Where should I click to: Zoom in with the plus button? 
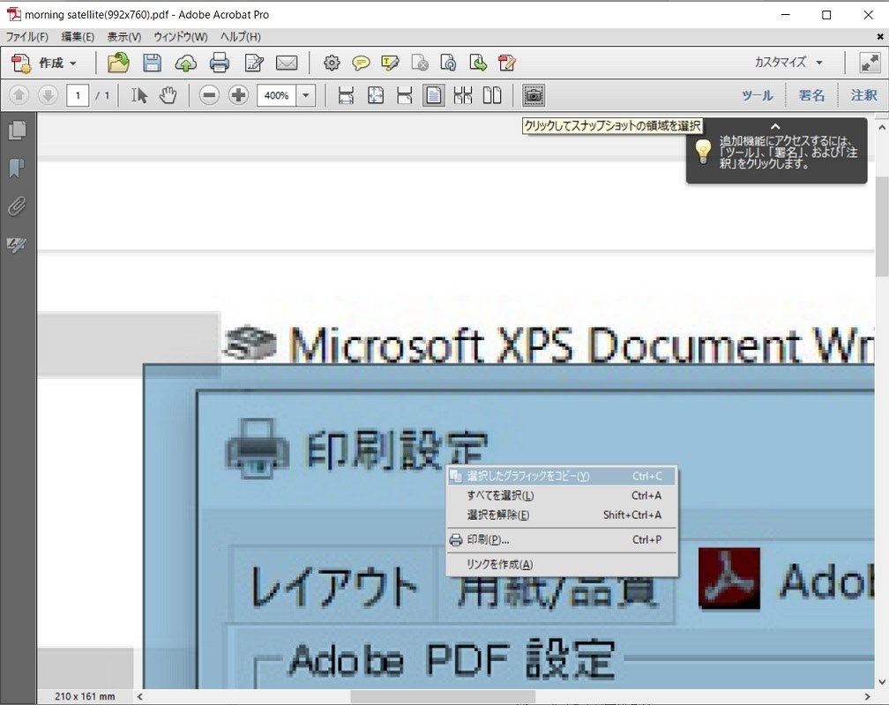coord(239,95)
